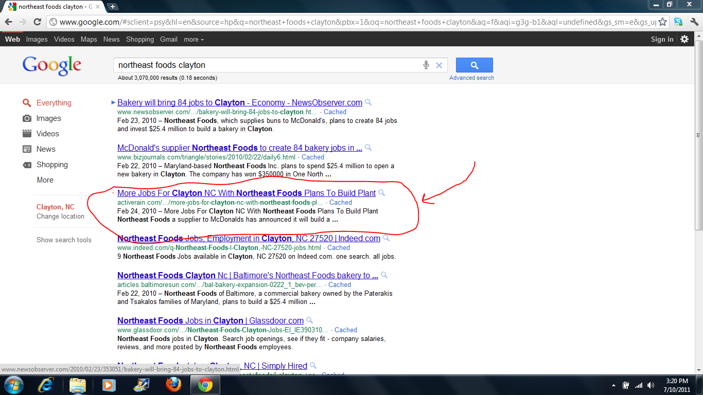Open Google settings gear icon
This screenshot has width=703, height=395.
tap(684, 39)
